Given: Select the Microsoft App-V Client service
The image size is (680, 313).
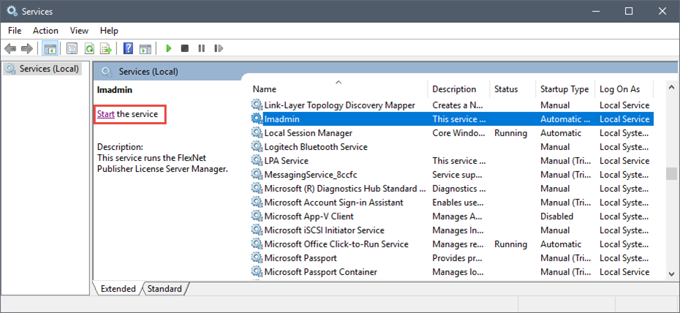Looking at the screenshot, I should click(x=453, y=216).
